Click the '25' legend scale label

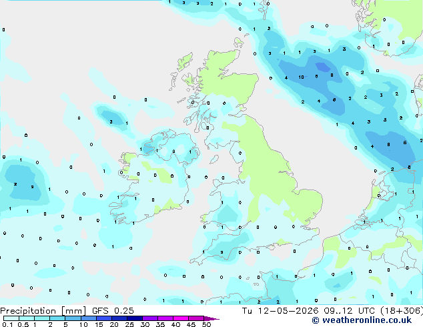click(x=129, y=324)
